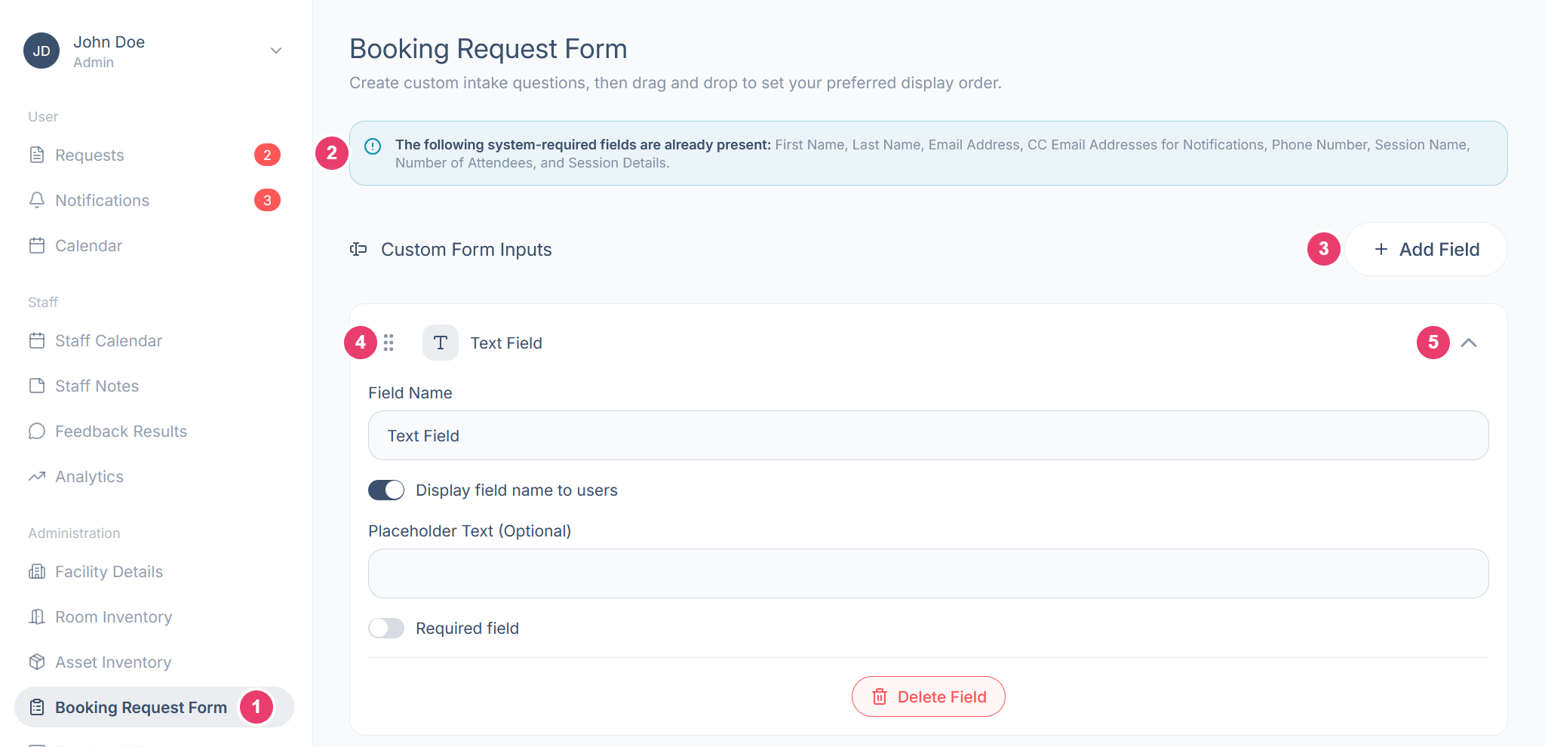Click the drag handle dots of Text Field

[389, 343]
